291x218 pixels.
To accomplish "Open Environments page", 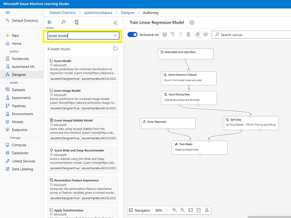I will point(19,114).
